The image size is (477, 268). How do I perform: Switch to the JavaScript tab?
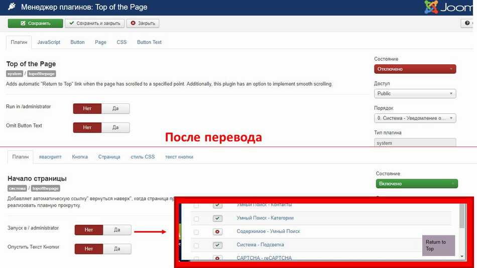(x=49, y=42)
